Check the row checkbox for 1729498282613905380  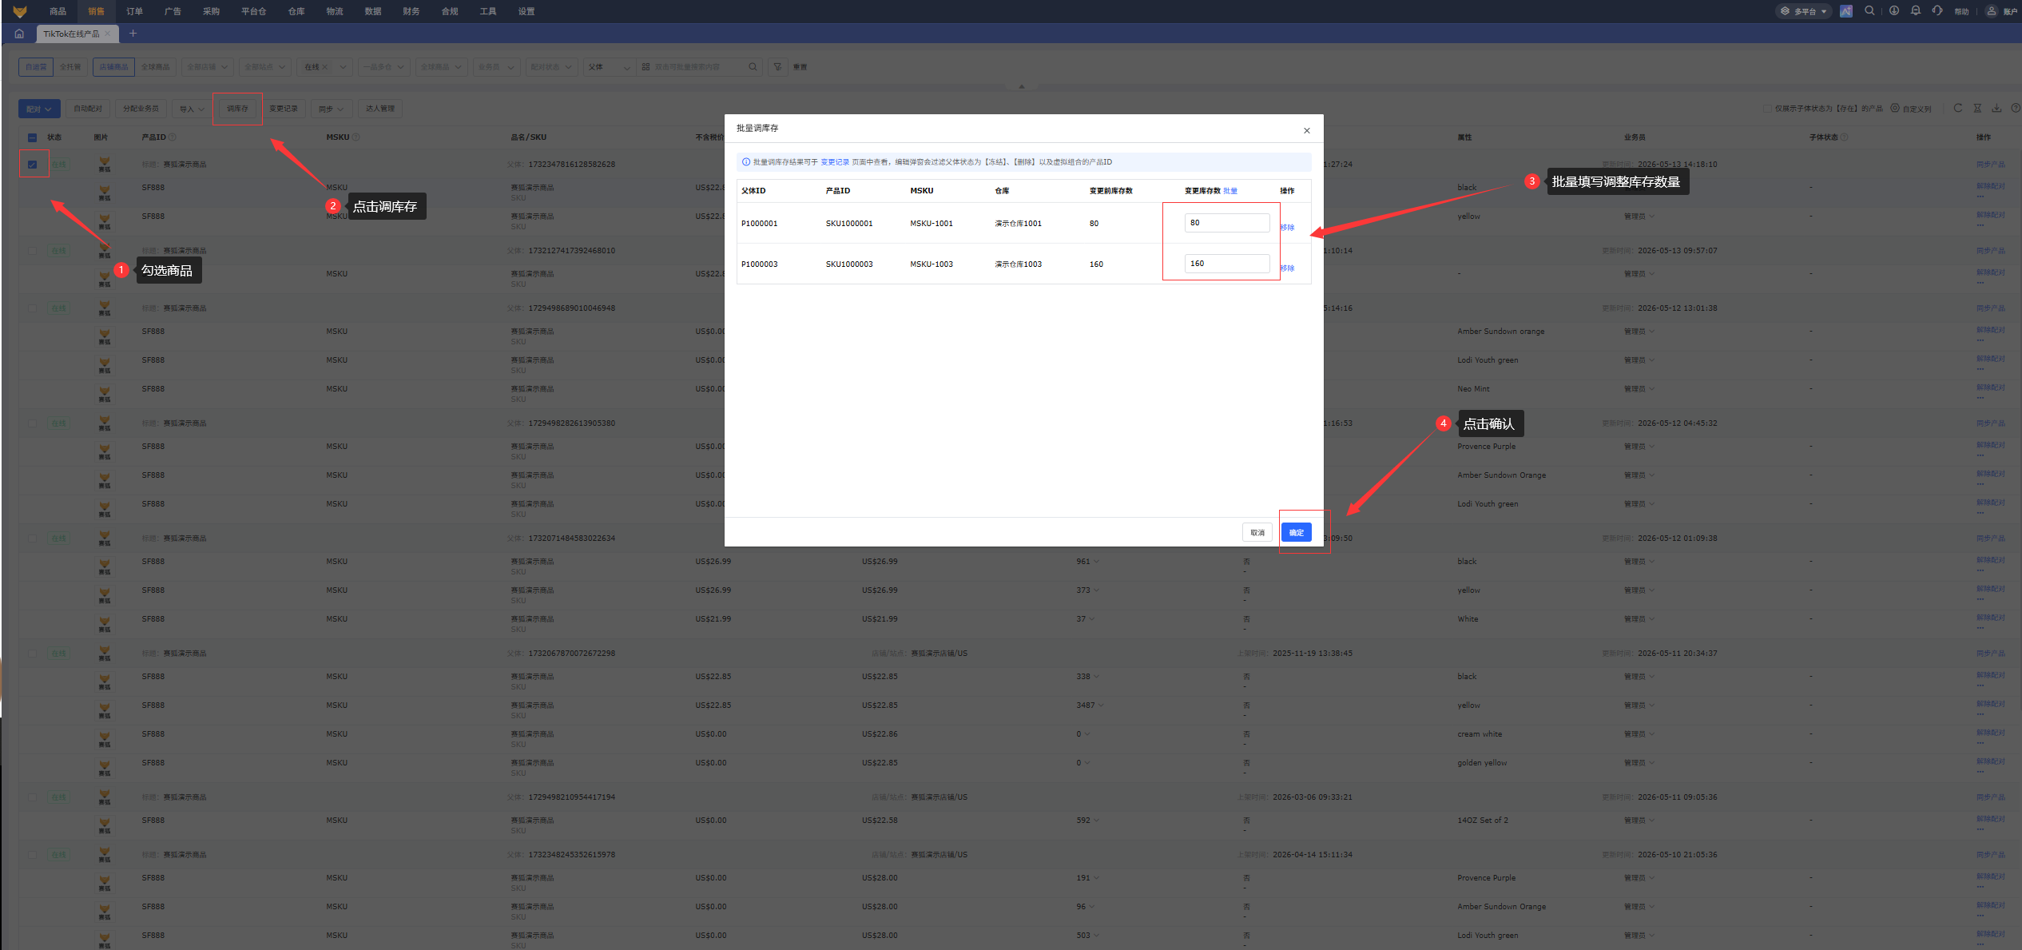pyautogui.click(x=33, y=423)
